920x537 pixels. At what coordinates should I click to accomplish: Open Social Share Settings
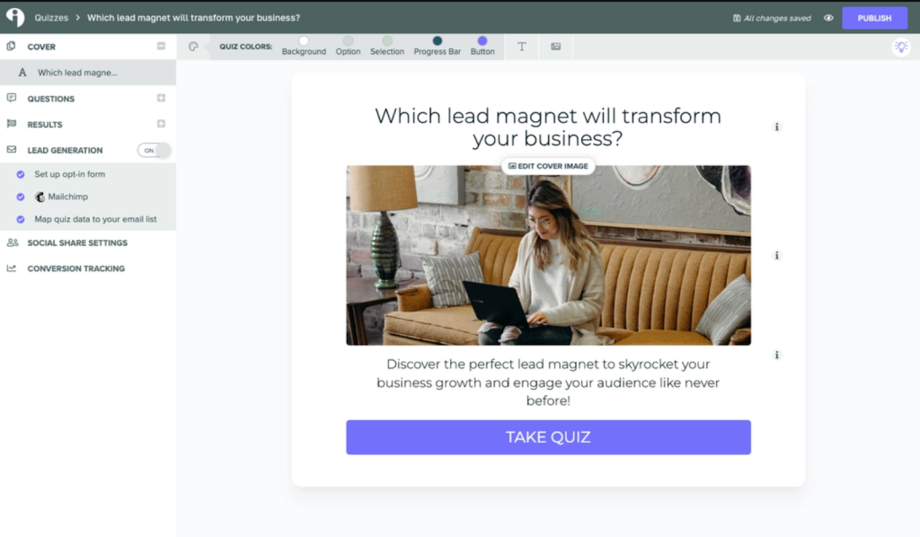tap(77, 242)
